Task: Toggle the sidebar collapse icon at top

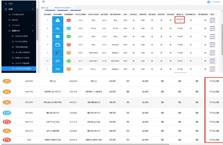Action: click(x=43, y=2)
